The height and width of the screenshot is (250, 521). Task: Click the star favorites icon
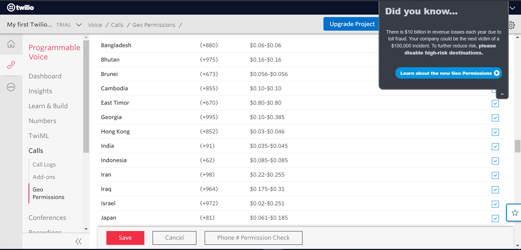[x=514, y=213]
